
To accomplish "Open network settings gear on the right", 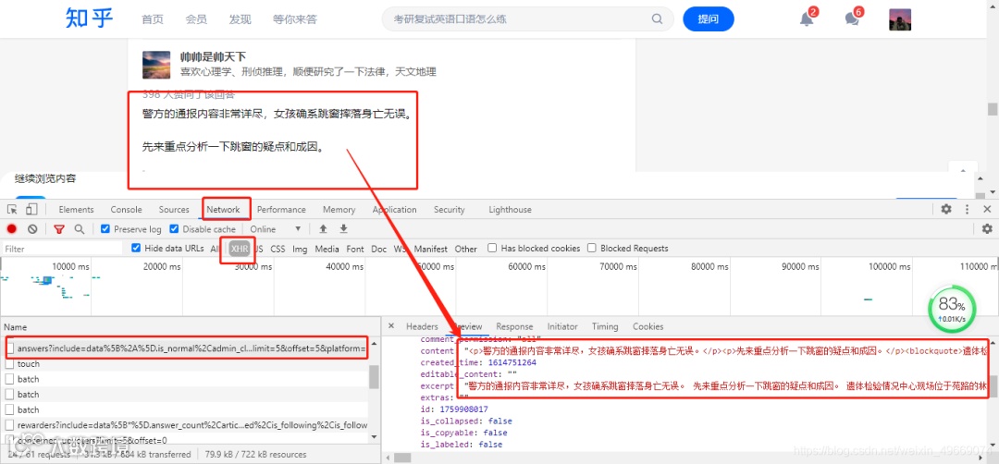I will [987, 229].
